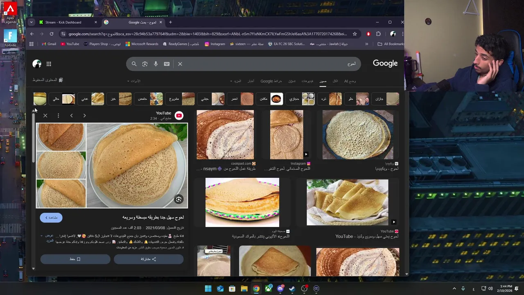Open Discord from the taskbar
This screenshot has width=524, height=295.
pos(280,288)
